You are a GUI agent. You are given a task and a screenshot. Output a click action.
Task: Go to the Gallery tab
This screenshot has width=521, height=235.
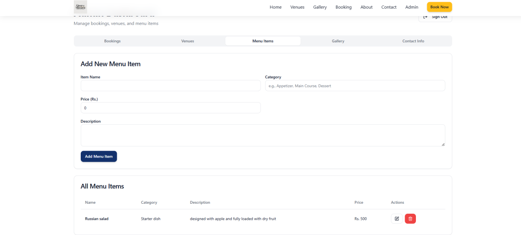[x=338, y=41]
